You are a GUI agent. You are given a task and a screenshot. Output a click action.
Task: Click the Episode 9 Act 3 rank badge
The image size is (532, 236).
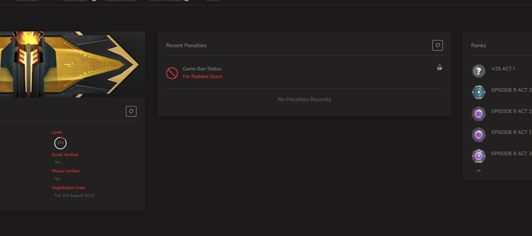478,92
